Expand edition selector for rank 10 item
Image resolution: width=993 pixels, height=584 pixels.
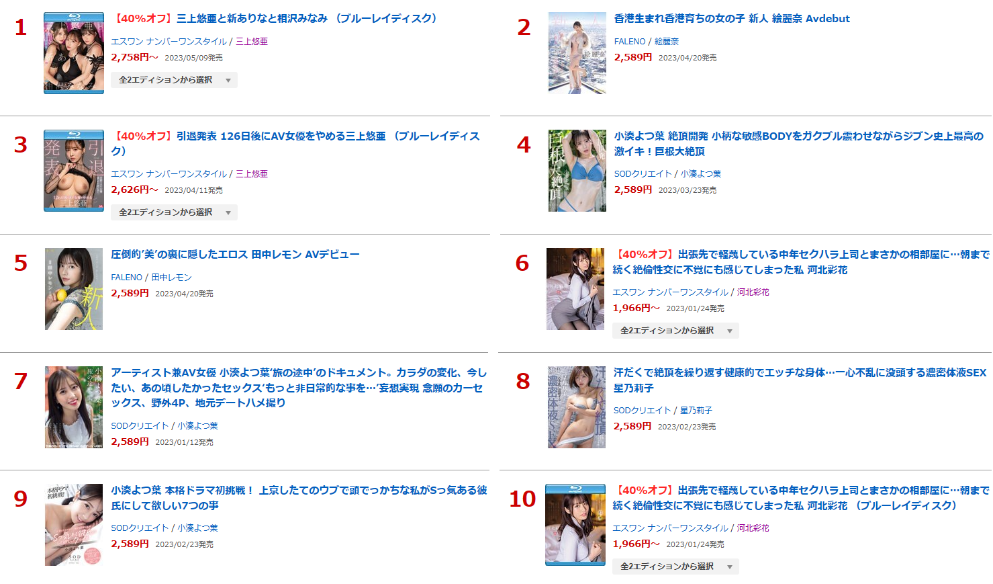(675, 567)
